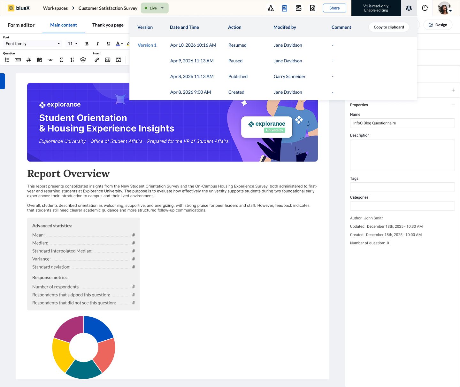Open the pie chart reports icon
Viewport: 460px width, 387px height.
coord(425,8)
